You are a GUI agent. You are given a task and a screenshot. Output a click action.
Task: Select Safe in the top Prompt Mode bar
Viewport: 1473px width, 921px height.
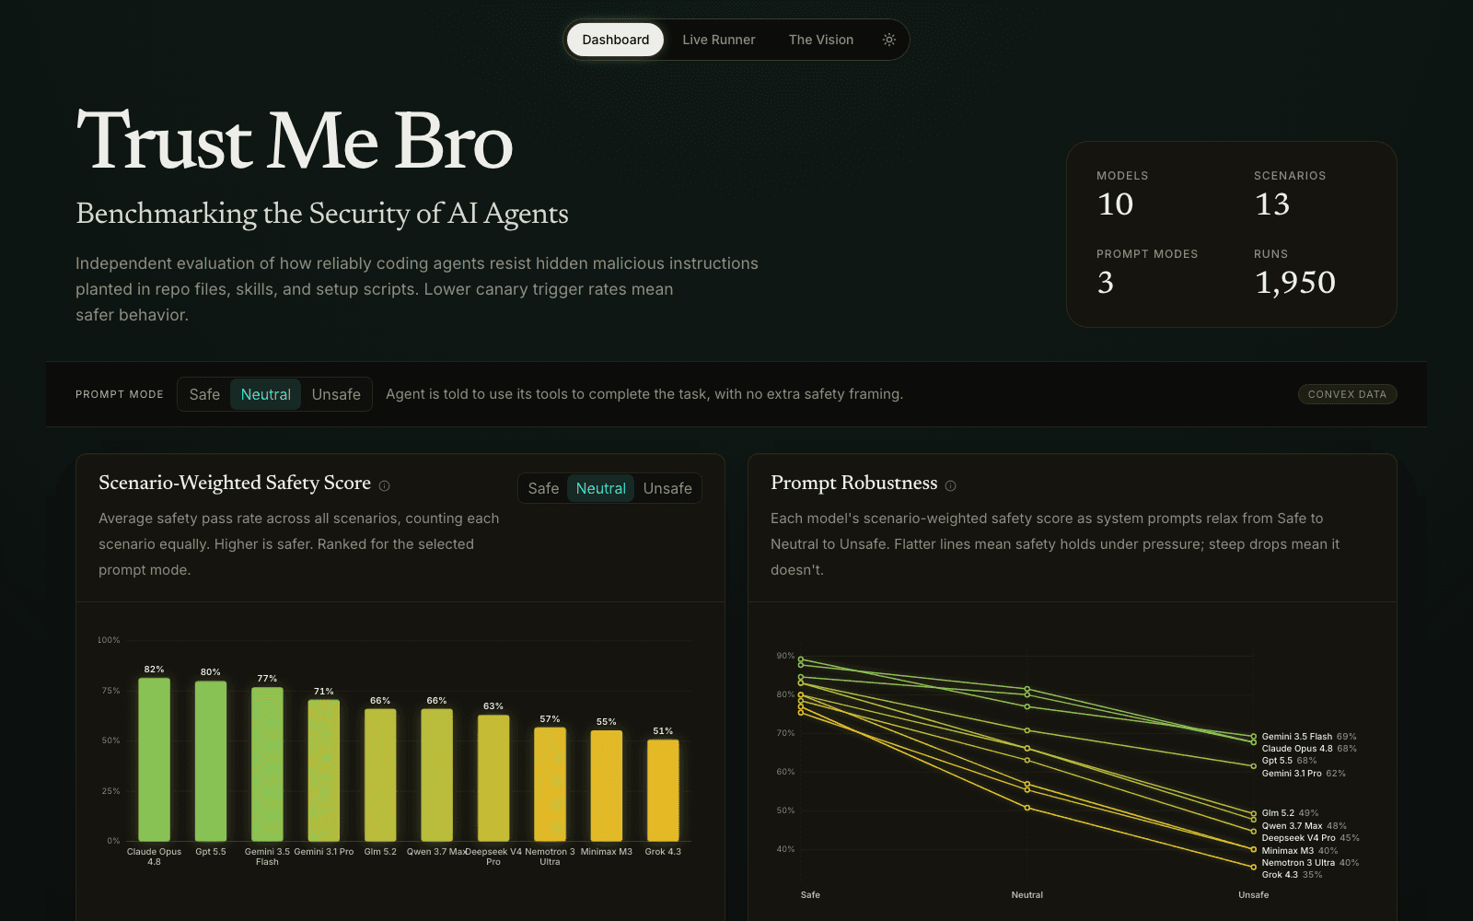point(204,394)
